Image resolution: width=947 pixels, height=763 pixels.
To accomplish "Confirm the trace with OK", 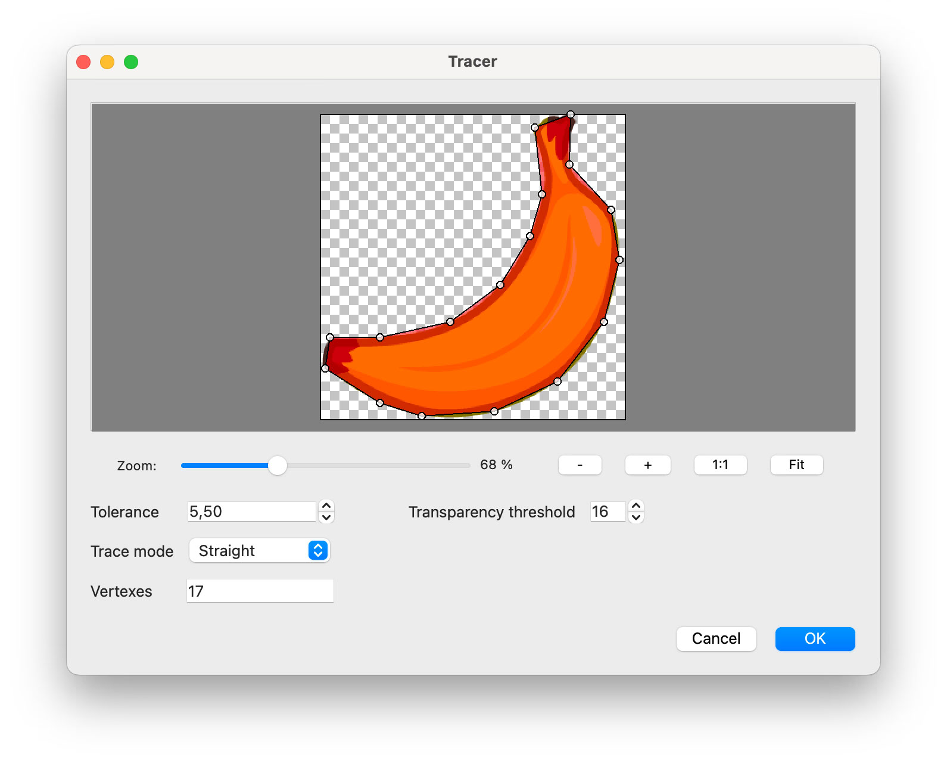I will 815,639.
